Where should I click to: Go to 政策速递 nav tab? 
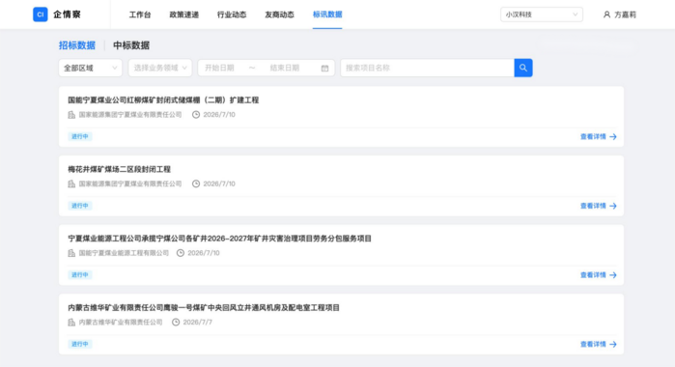[183, 14]
